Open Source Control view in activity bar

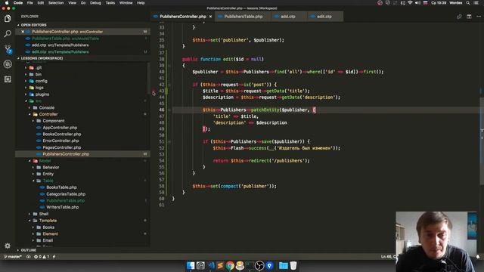pyautogui.click(x=8, y=48)
